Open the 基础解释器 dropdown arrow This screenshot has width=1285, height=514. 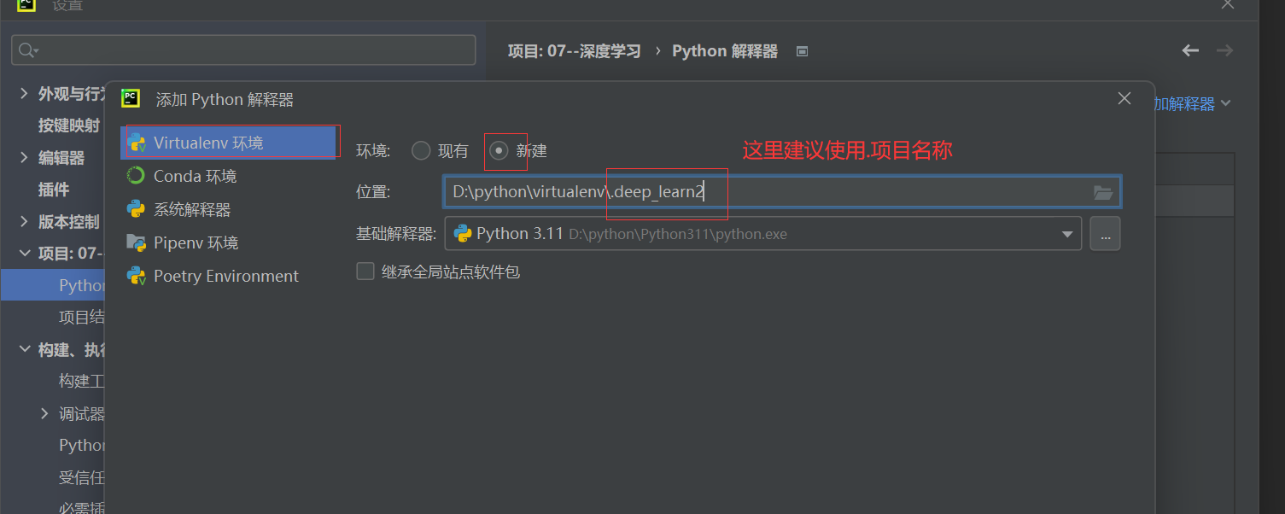coord(1067,234)
